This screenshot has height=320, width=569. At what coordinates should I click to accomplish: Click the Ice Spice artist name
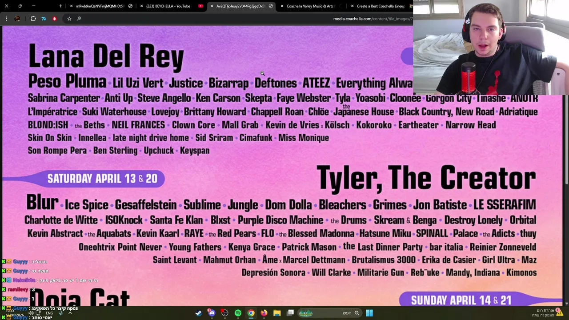[x=86, y=205]
